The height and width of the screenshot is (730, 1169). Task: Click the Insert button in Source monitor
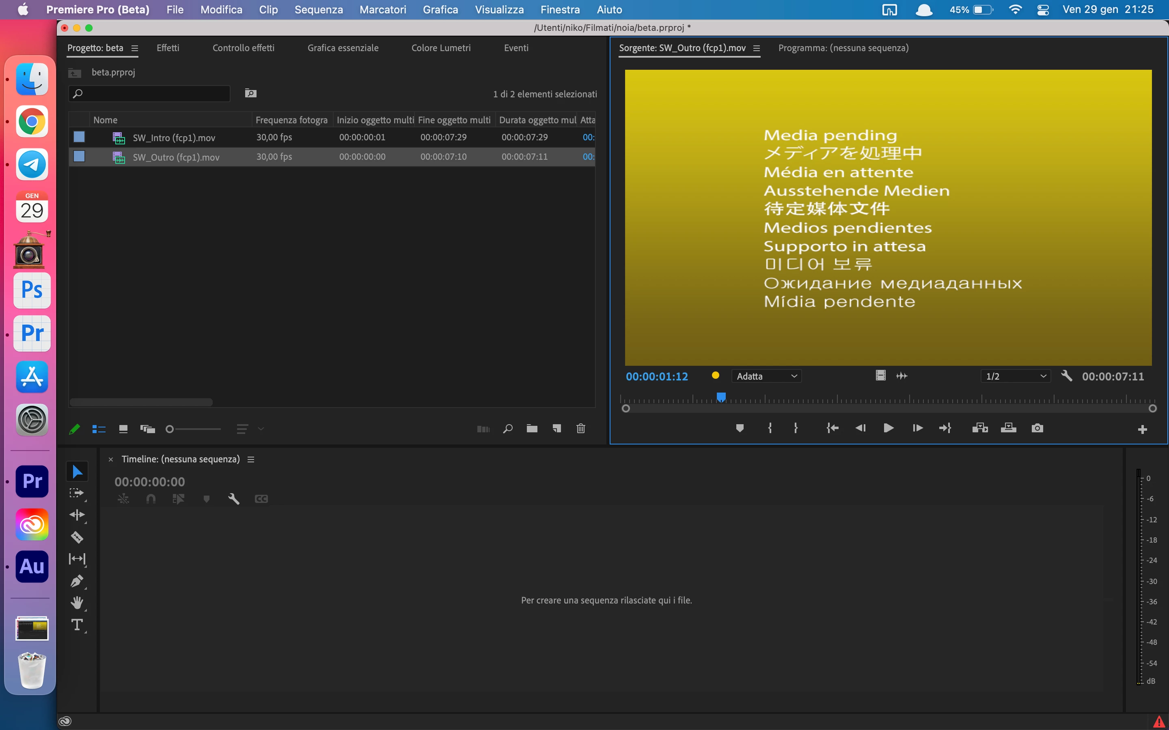pyautogui.click(x=979, y=428)
